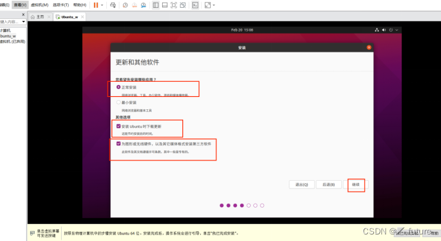This screenshot has width=441, height=241.
Task: Open the dropdown arrow beside stretch display icon
Action: [x=214, y=5]
